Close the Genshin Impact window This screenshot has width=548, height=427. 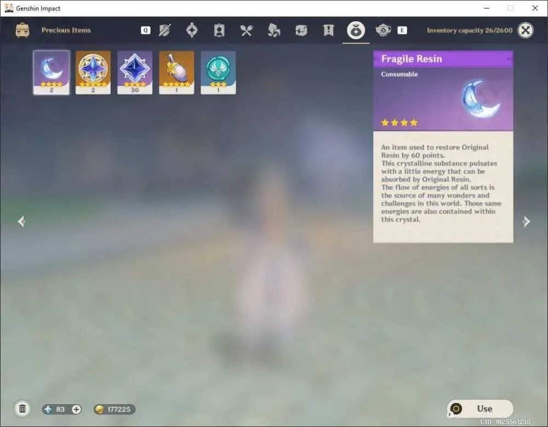(535, 8)
